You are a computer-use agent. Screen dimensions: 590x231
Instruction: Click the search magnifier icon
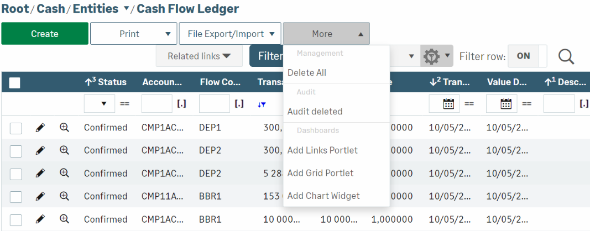(x=566, y=56)
